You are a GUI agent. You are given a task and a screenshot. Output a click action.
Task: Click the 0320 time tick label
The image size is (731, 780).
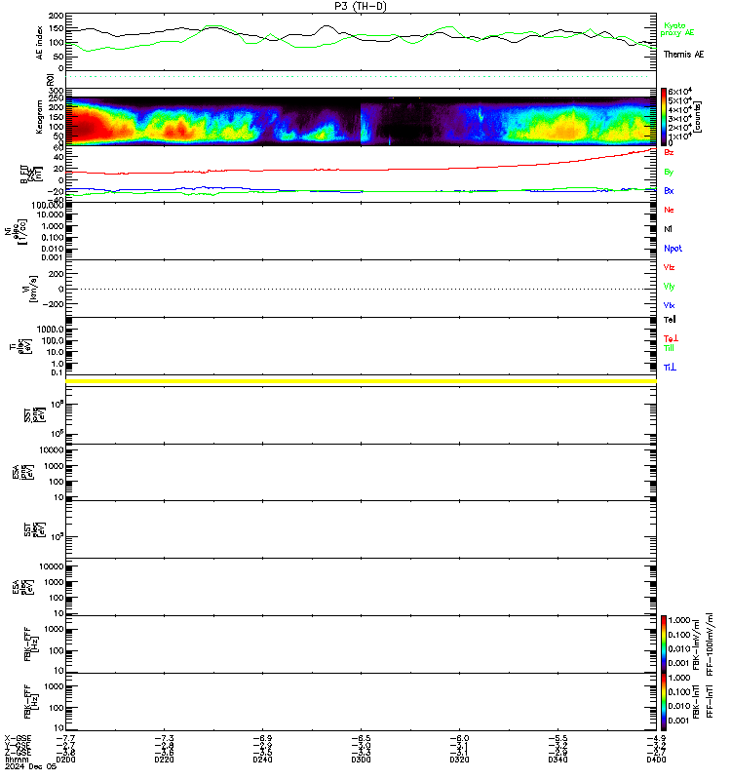point(459,760)
